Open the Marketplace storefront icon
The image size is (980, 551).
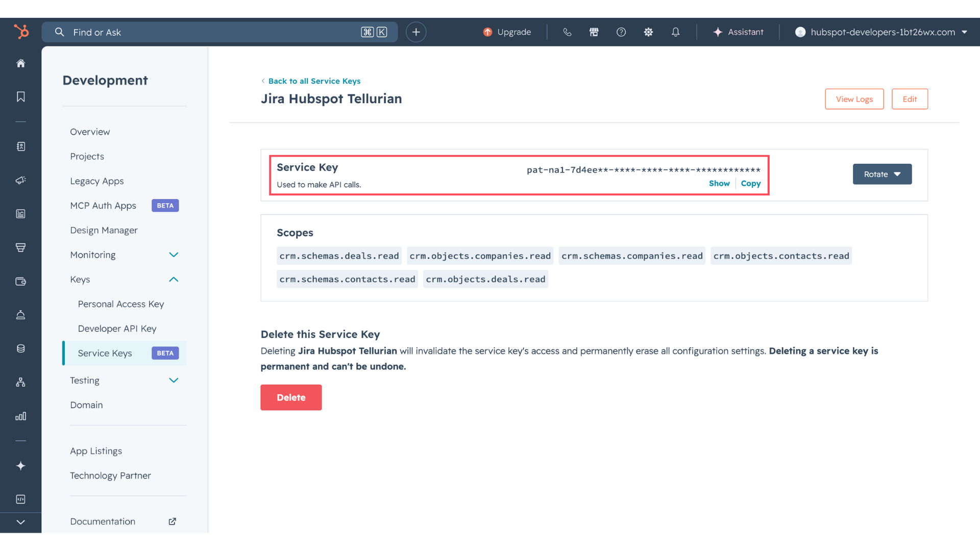point(594,32)
